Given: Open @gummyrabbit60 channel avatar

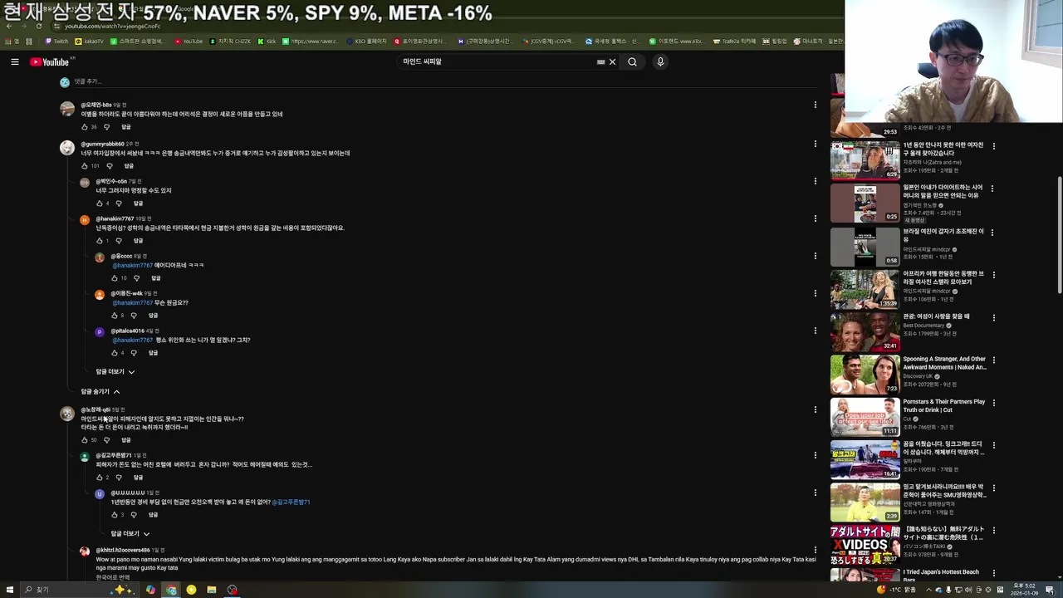Looking at the screenshot, I should (67, 148).
